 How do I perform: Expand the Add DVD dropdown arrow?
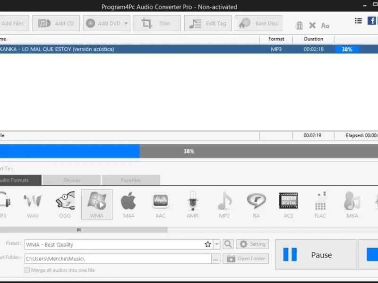(126, 23)
